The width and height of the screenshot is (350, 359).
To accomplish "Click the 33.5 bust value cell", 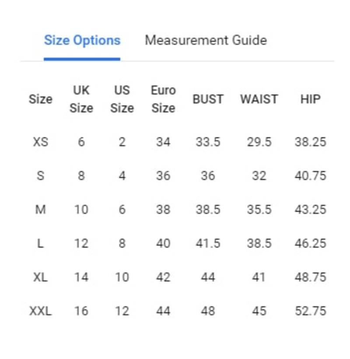I will click(x=208, y=142).
